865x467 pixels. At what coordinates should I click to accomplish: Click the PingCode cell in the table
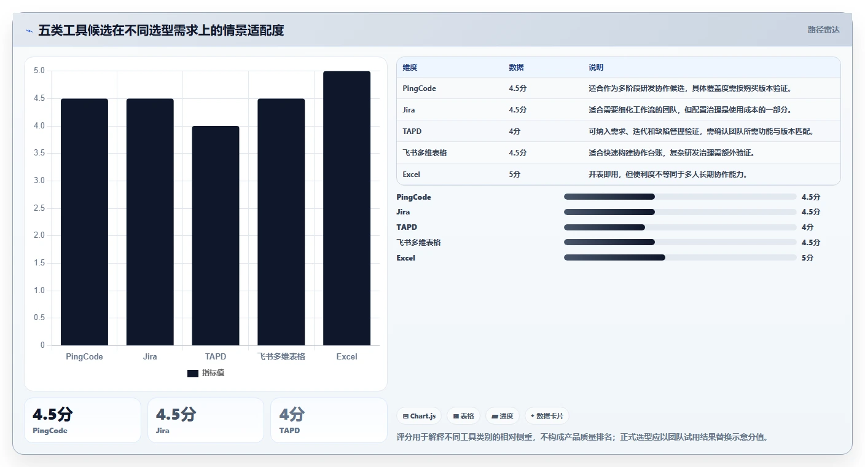click(420, 88)
